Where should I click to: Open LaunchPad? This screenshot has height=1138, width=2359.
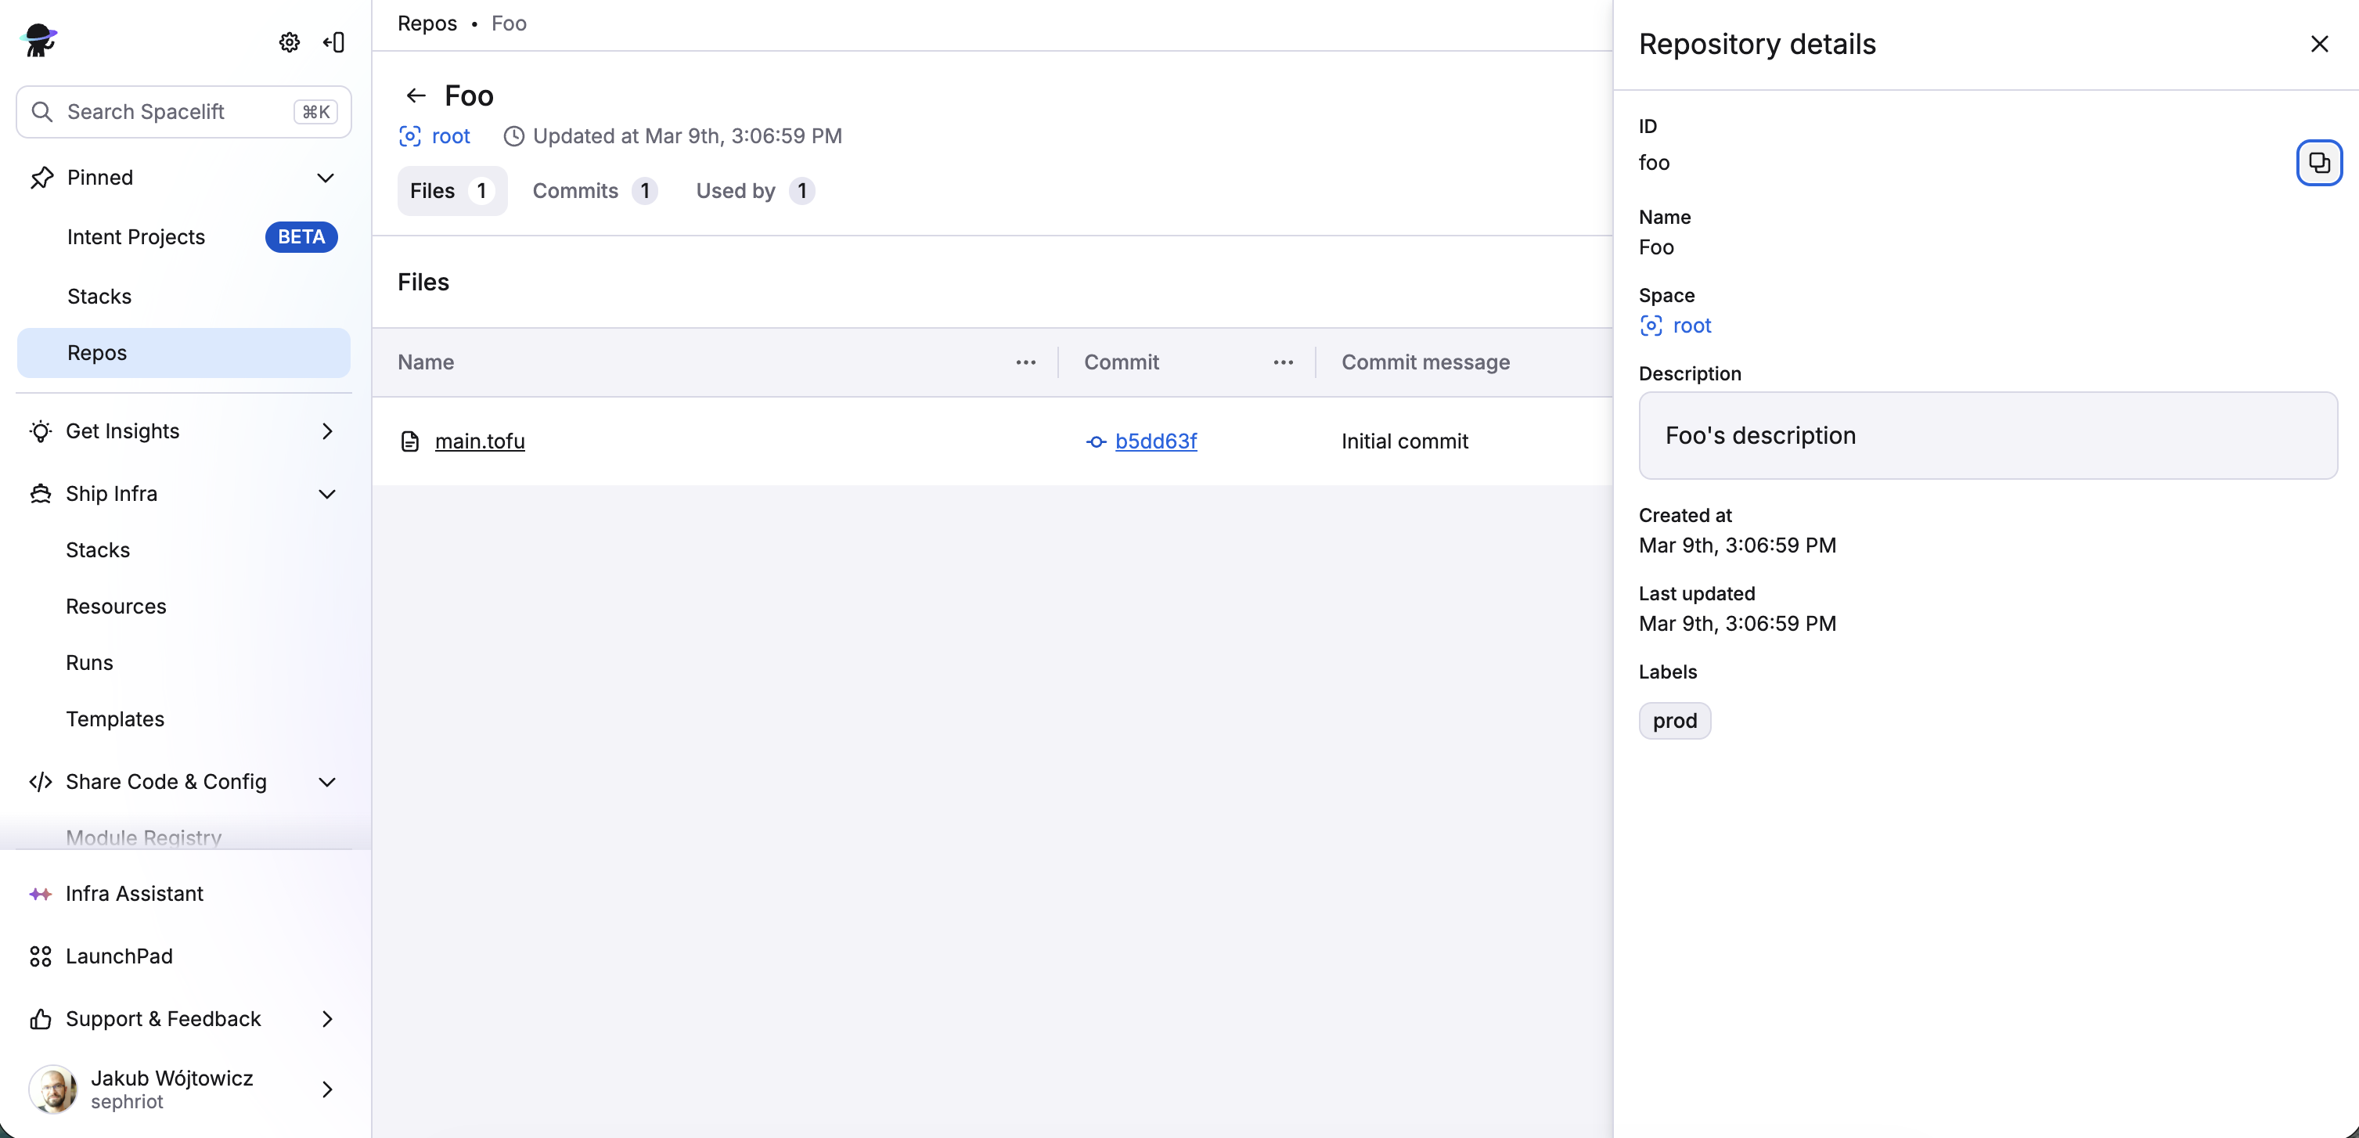click(117, 956)
